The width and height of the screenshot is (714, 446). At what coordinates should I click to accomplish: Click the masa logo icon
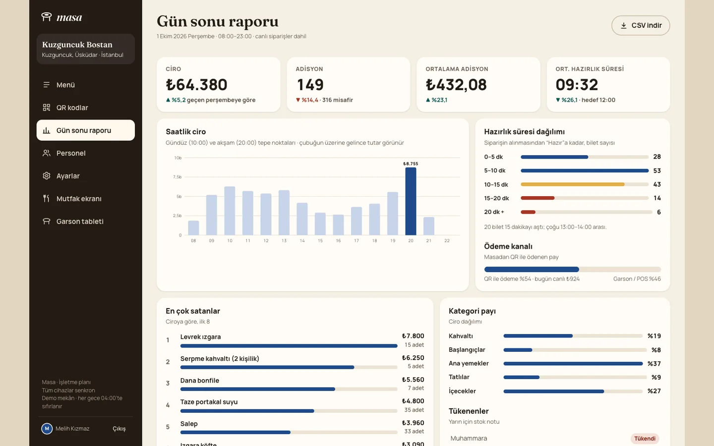(x=47, y=17)
